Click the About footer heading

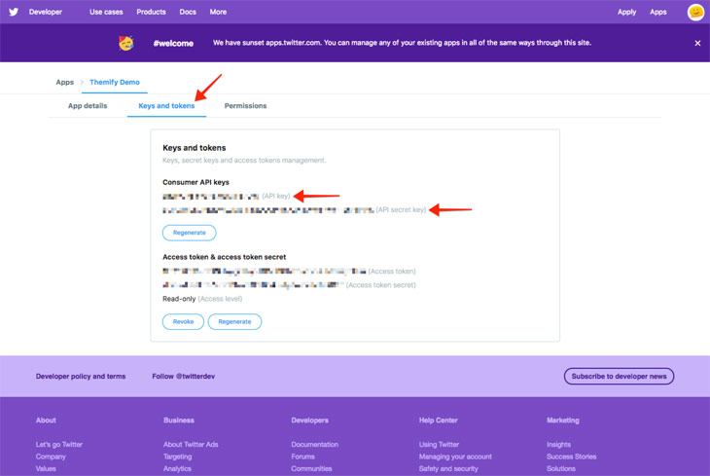(46, 421)
